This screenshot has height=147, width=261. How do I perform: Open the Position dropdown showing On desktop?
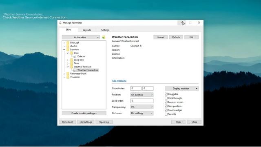coord(142,95)
